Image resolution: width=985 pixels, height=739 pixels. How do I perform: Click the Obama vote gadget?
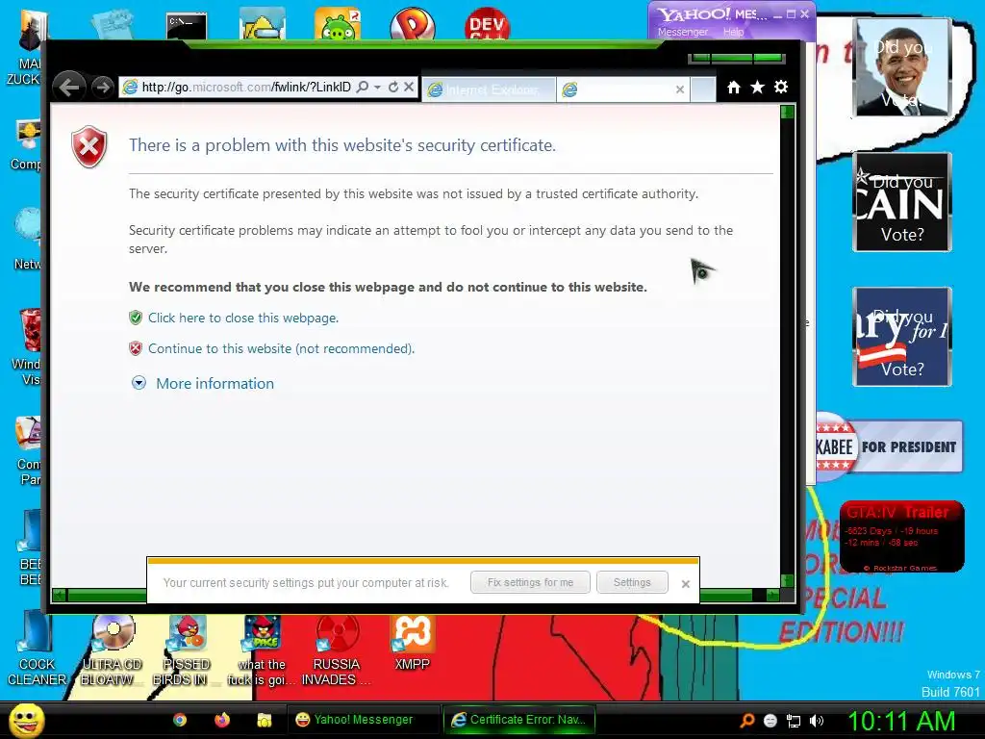click(902, 66)
